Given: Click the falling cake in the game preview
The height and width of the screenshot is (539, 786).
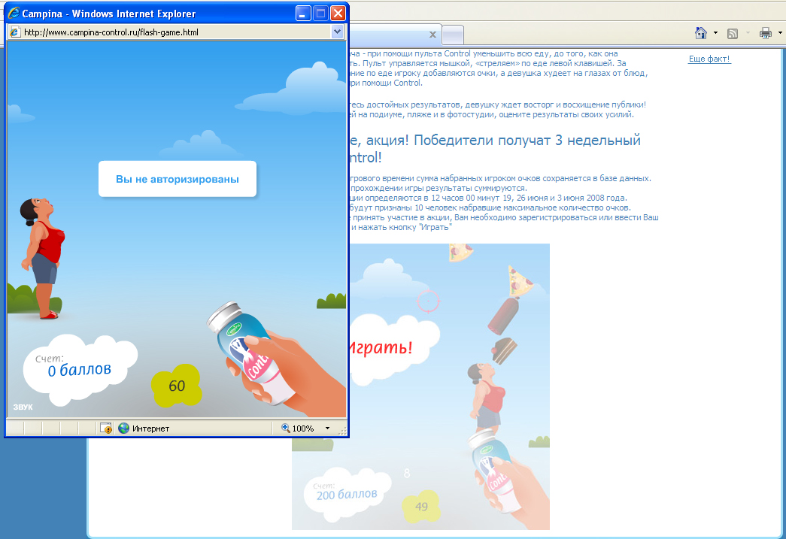Looking at the screenshot, I should 504,350.
